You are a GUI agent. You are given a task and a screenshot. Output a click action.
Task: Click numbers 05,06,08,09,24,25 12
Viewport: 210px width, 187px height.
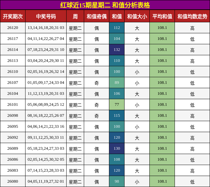[x=46, y=104]
